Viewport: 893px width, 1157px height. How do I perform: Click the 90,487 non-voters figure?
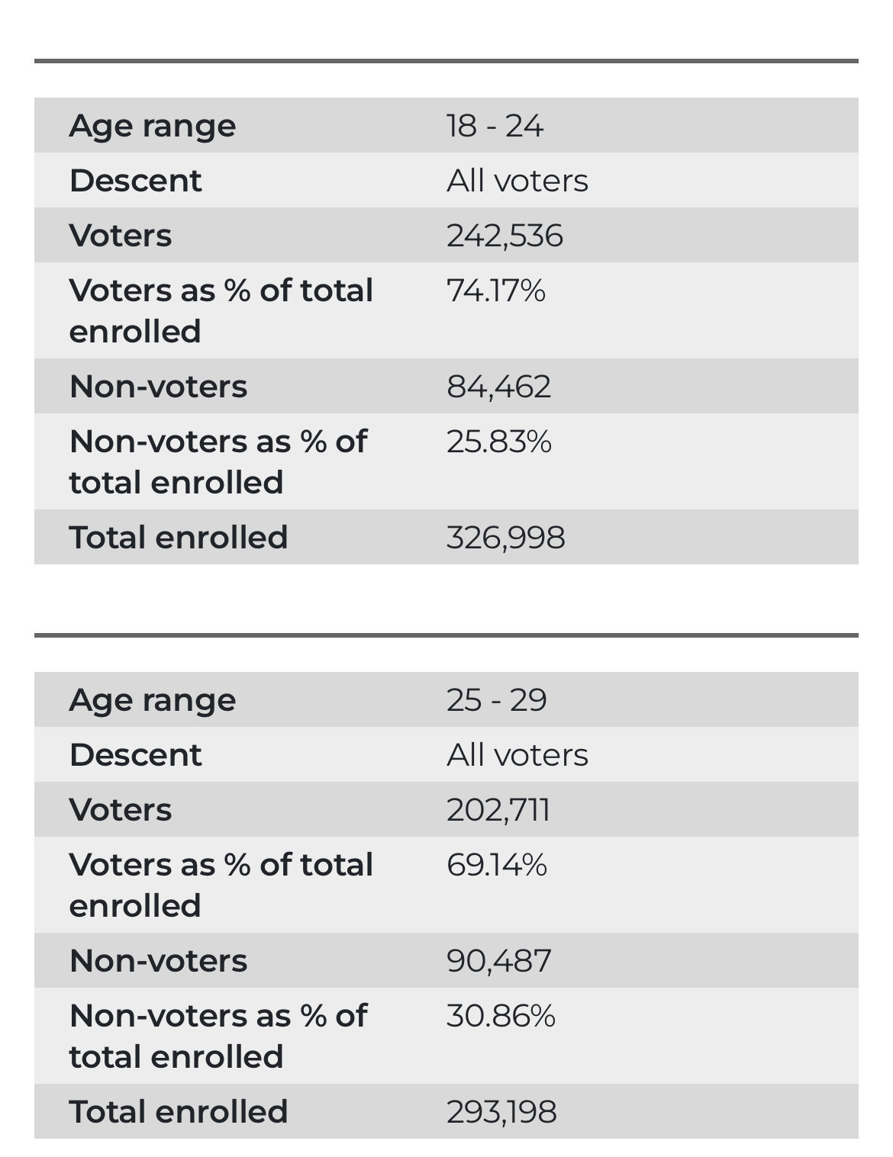click(498, 961)
